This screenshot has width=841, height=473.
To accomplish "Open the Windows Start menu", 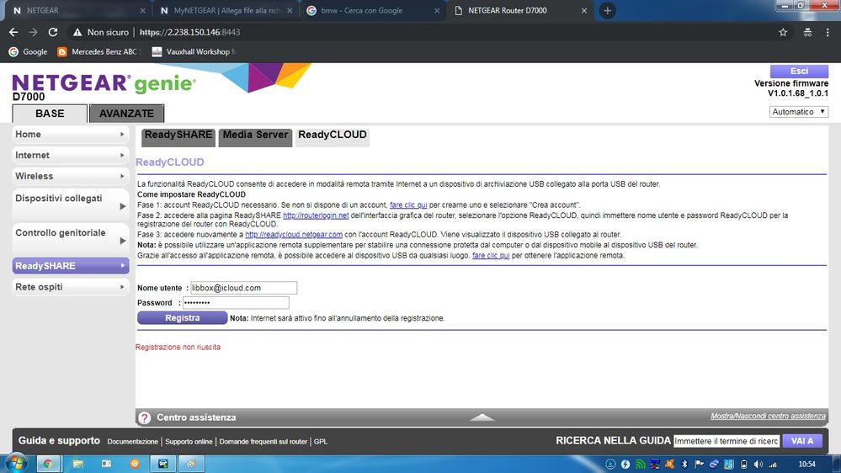I will click(15, 464).
